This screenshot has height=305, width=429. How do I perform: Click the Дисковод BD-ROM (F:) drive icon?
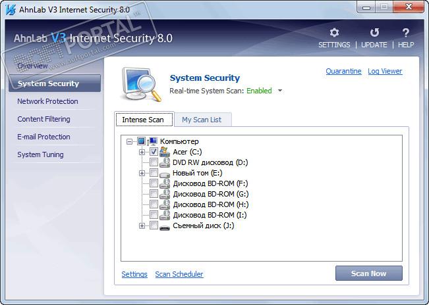click(x=165, y=183)
